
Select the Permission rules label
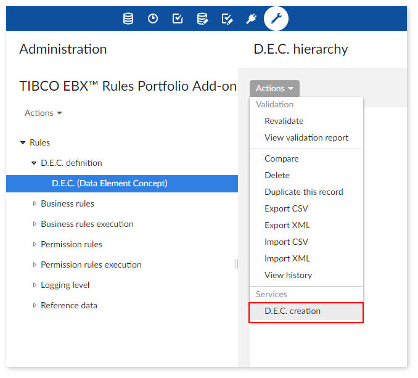72,244
